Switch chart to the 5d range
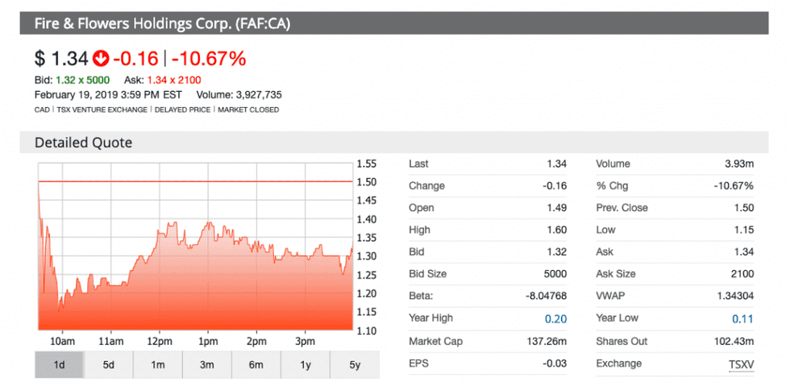Image resolution: width=790 pixels, height=391 pixels. click(x=109, y=364)
